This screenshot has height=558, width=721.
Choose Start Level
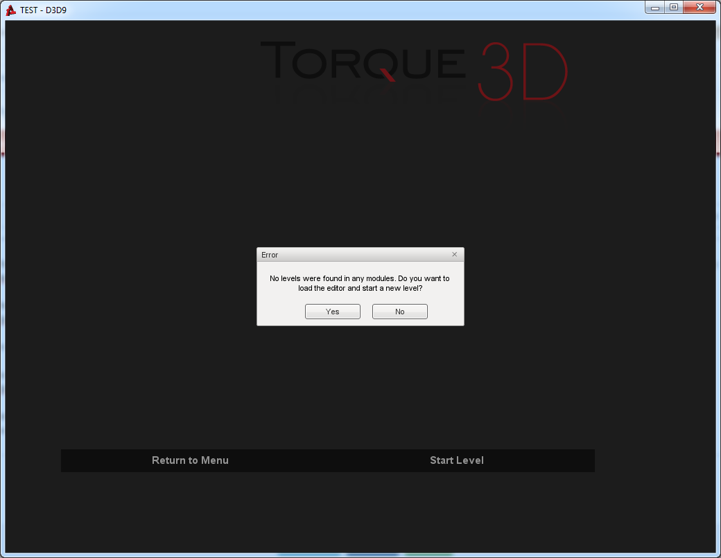457,460
